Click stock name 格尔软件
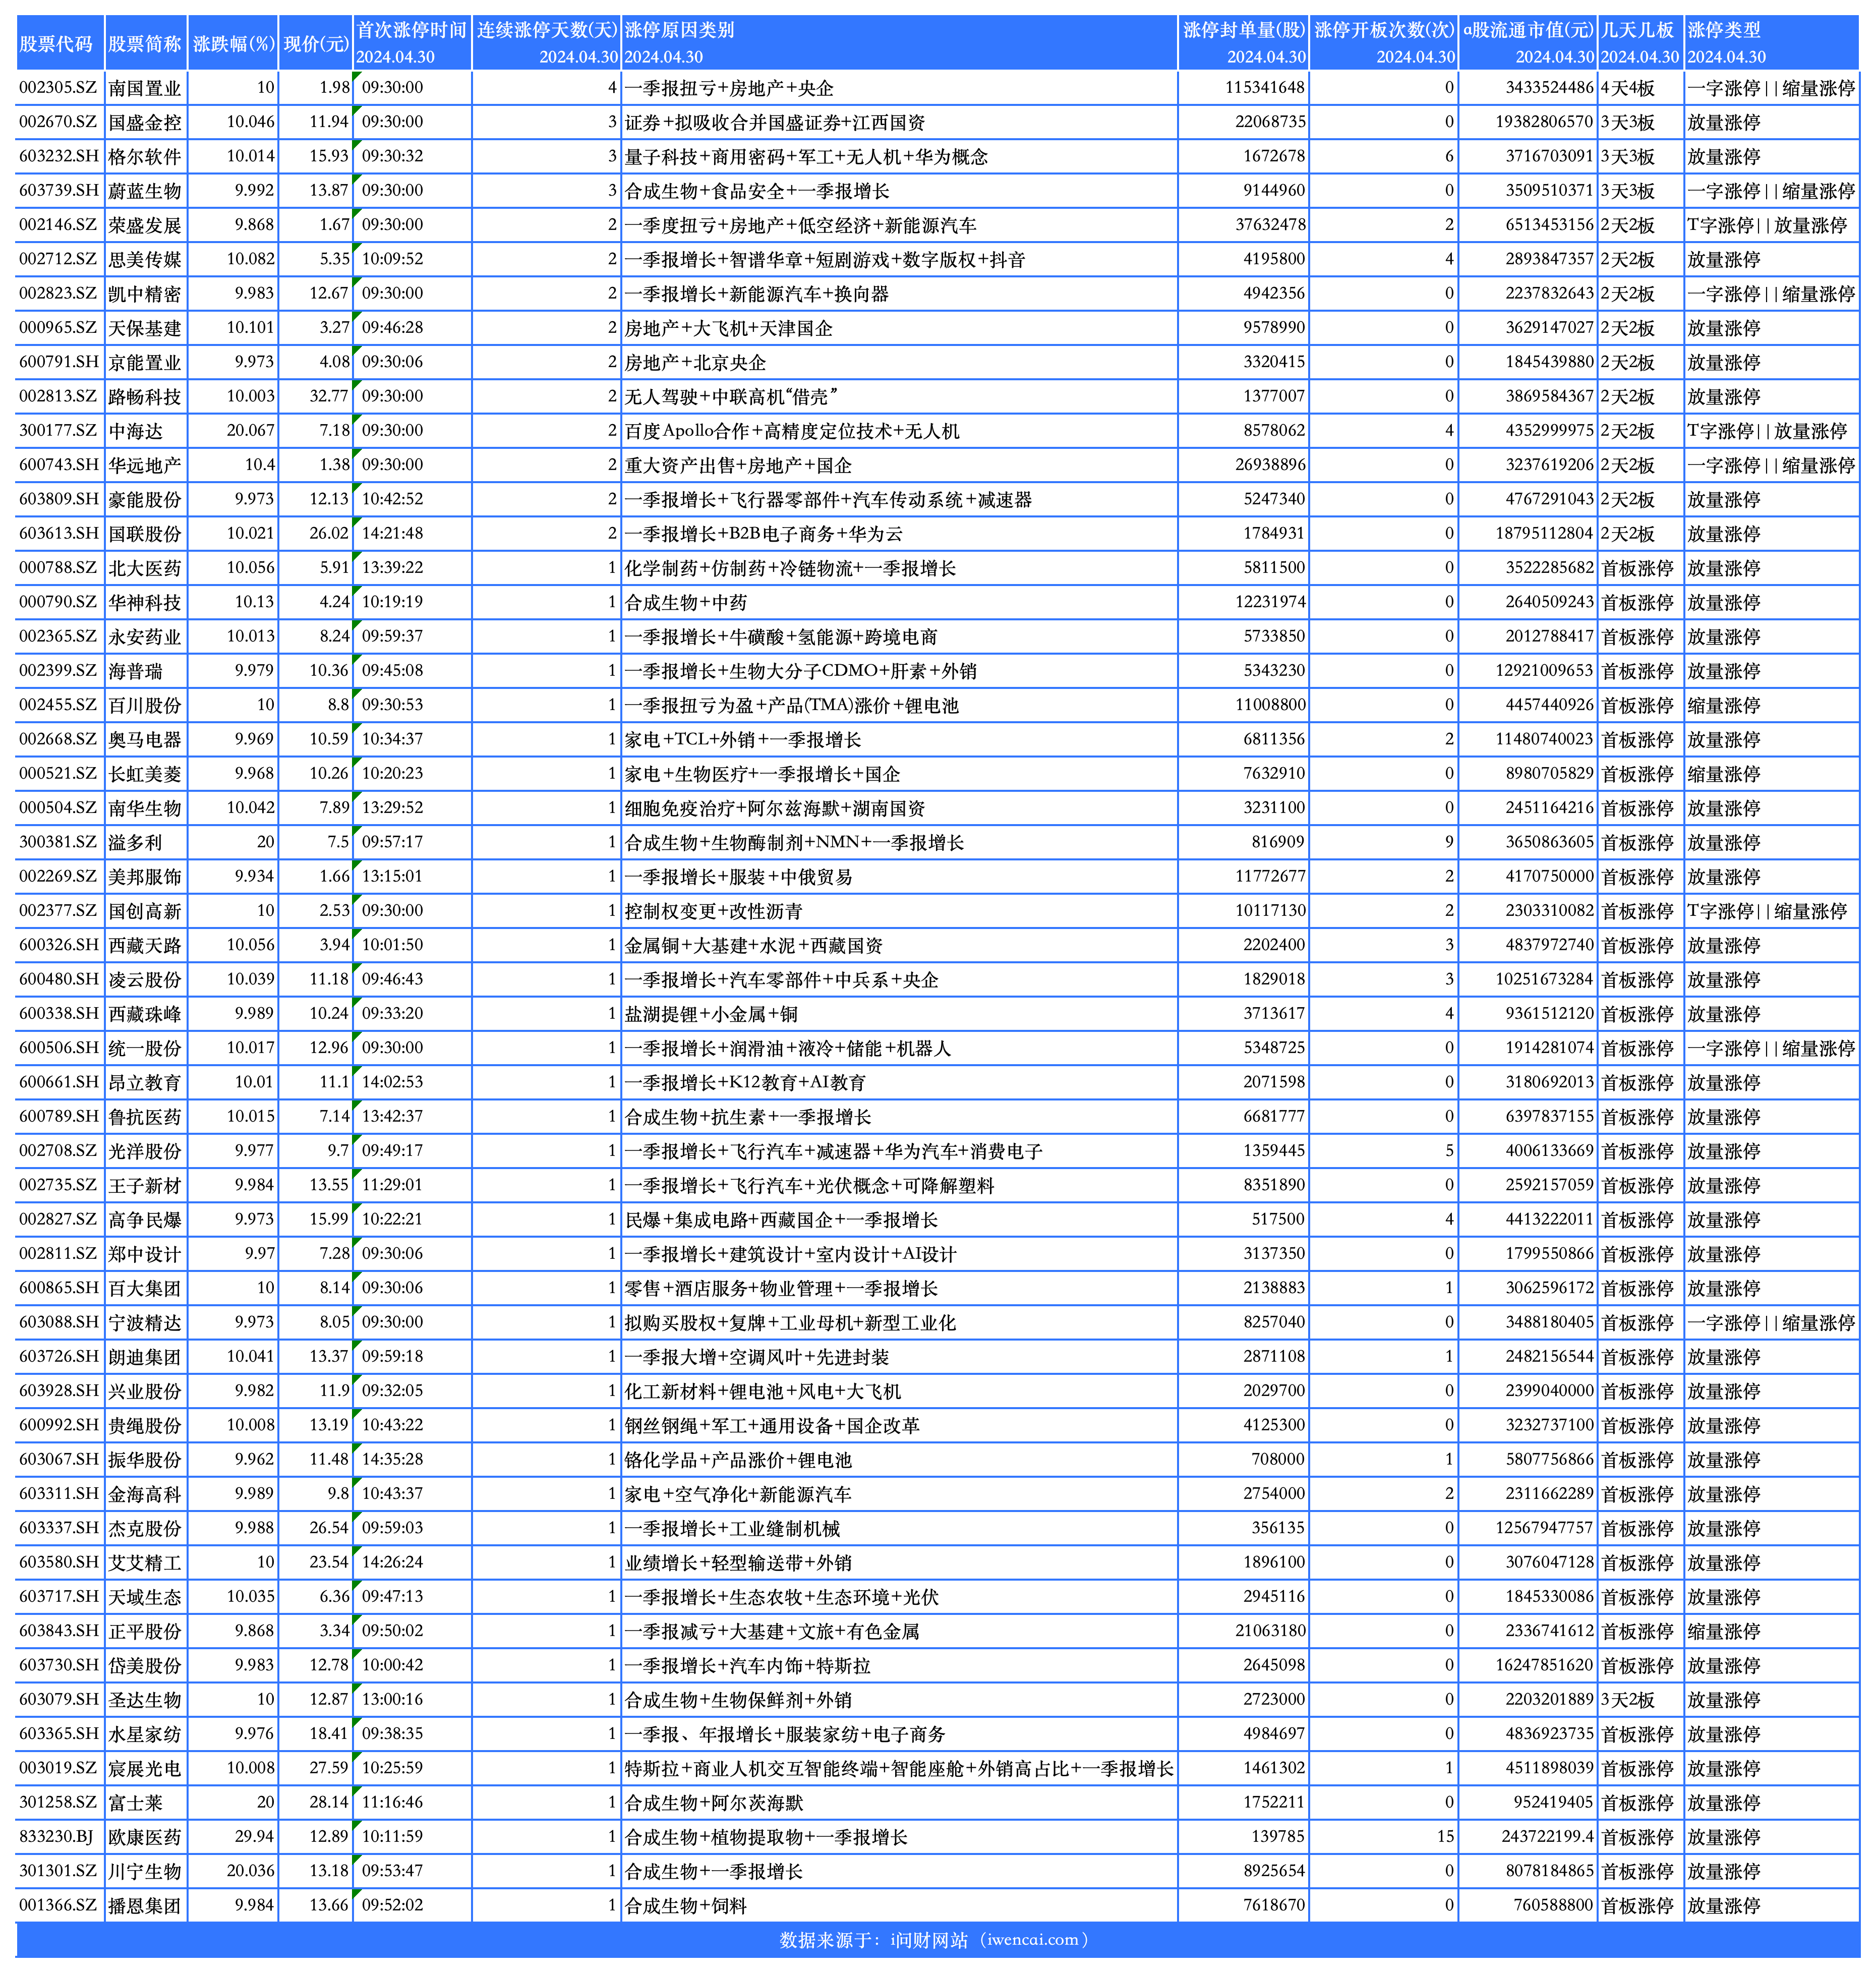This screenshot has height=1973, width=1876. [x=145, y=157]
